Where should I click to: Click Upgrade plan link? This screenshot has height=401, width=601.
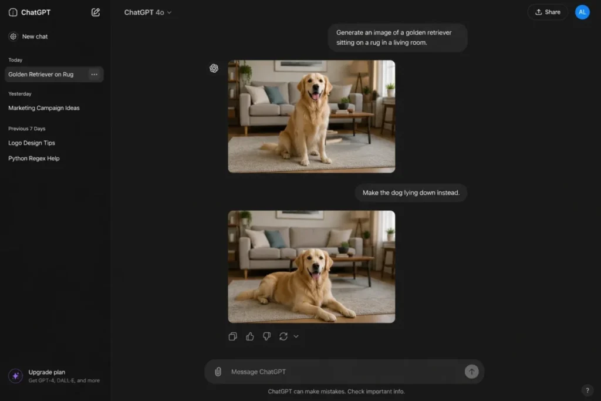coord(47,372)
